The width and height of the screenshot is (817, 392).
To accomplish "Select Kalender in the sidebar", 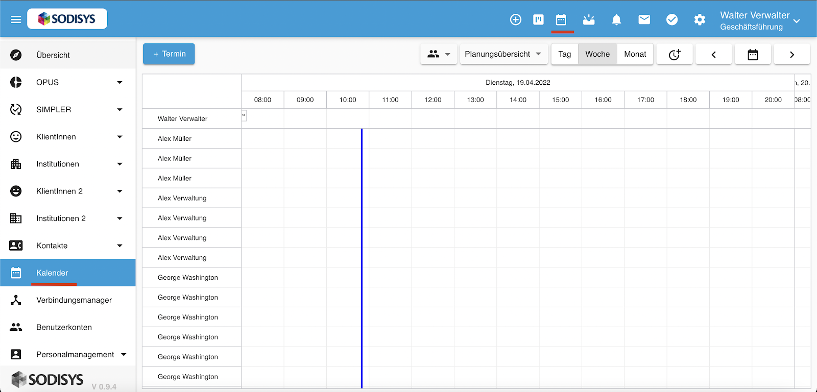I will pyautogui.click(x=68, y=273).
